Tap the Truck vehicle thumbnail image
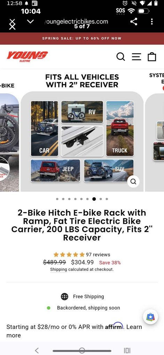 (x=120, y=128)
